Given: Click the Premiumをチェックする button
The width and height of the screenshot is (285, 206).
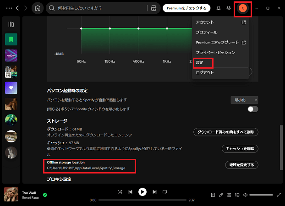Looking at the screenshot, I should click(186, 8).
